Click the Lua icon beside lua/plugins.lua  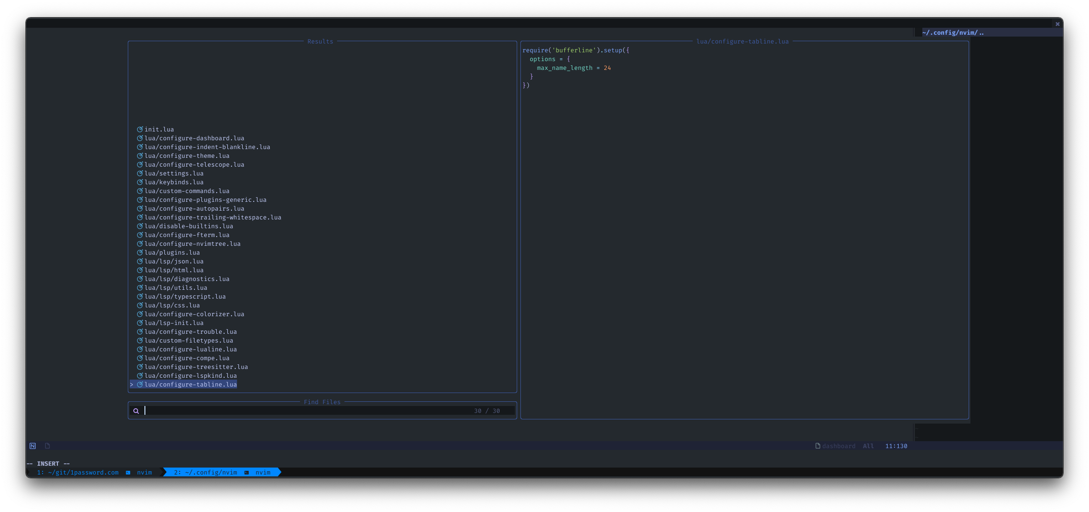[139, 253]
